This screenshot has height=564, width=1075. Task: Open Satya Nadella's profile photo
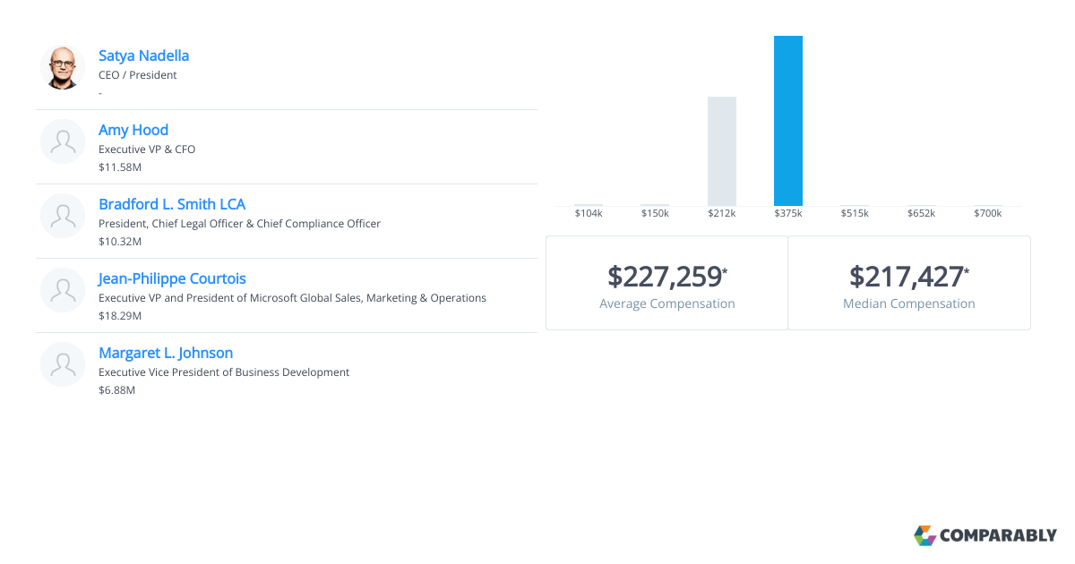63,67
